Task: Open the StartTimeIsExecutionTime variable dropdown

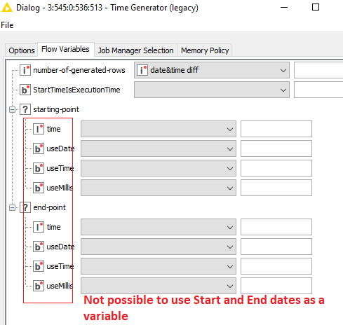Action: click(x=212, y=90)
